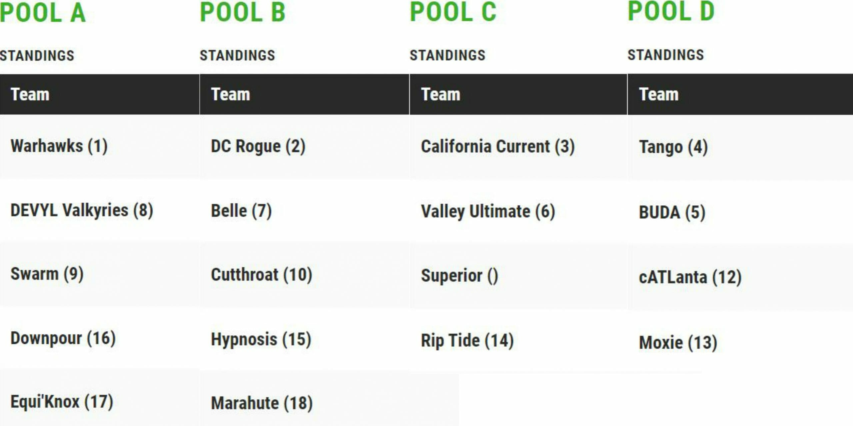Open Downpour (16) team entry
The image size is (853, 426).
63,338
